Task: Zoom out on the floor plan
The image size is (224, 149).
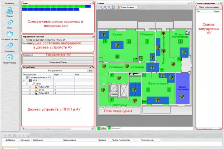Action: point(109,7)
